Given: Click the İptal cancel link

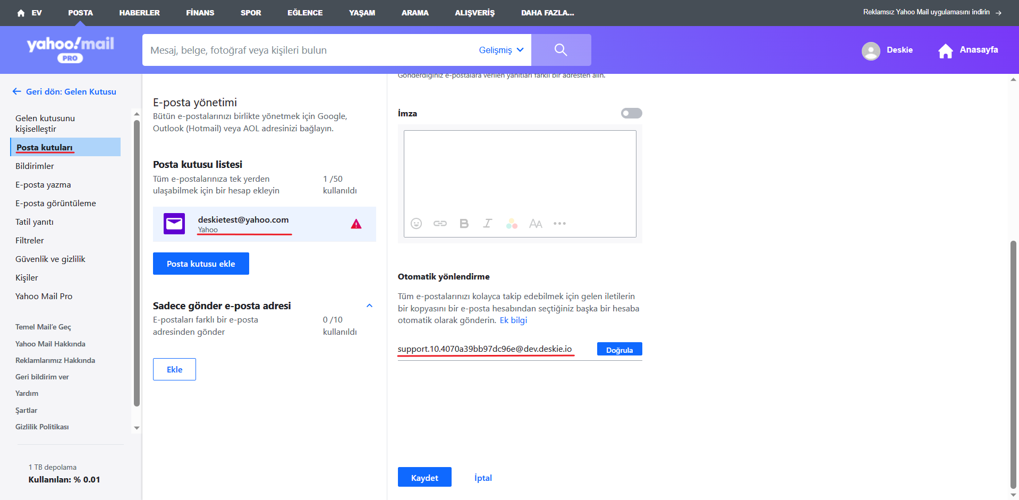Looking at the screenshot, I should 483,478.
